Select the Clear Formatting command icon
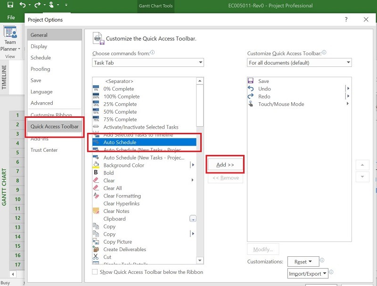377x286 pixels. pyautogui.click(x=96, y=196)
